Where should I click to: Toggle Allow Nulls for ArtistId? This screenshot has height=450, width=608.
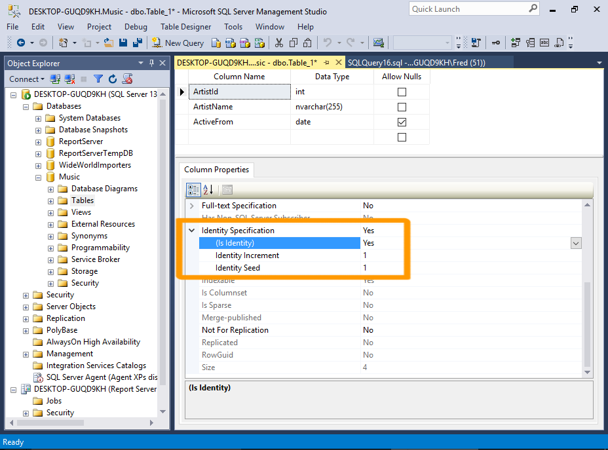pyautogui.click(x=402, y=92)
